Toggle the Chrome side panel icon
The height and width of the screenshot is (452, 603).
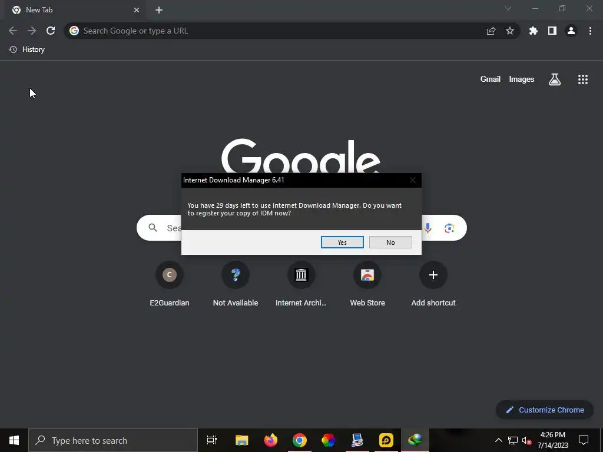552,31
